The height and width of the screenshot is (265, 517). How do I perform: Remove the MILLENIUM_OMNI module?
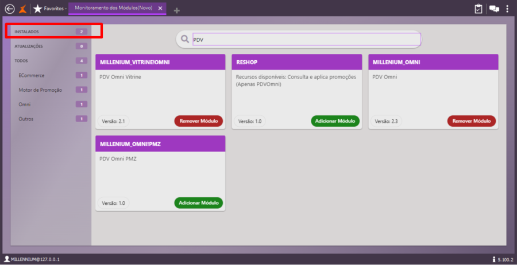click(x=472, y=121)
